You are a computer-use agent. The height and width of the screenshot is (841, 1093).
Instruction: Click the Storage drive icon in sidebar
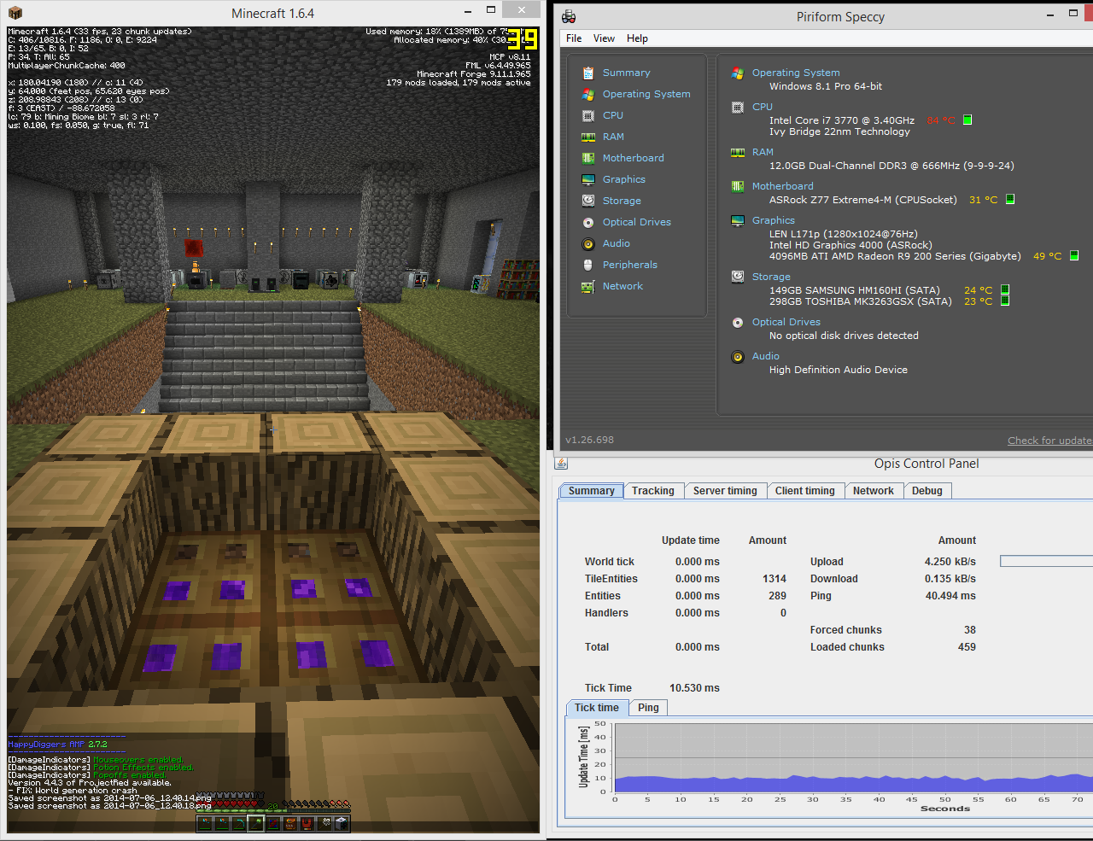(x=588, y=201)
